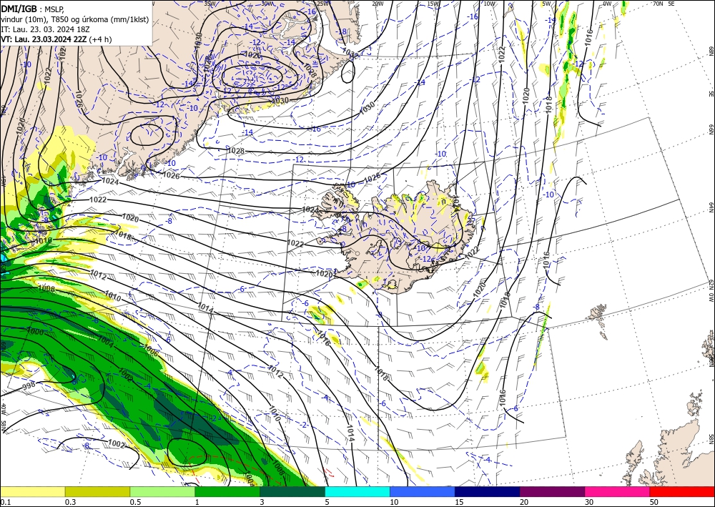Screen dimensions: 715x507
Task: Choose the cyan 5–10 legend swatch
Action: pyautogui.click(x=357, y=491)
